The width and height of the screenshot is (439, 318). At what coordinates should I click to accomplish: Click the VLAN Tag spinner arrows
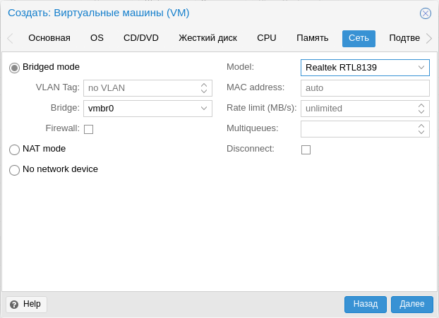204,88
